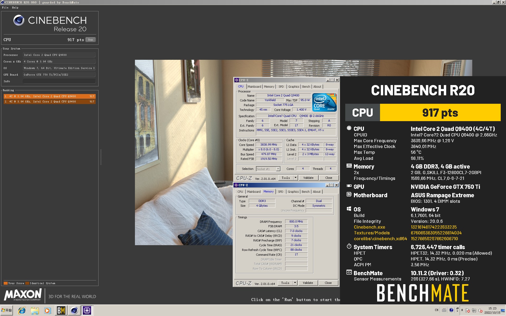Click Close button in upper CPU-Z window
The height and width of the screenshot is (316, 506).
point(329,178)
